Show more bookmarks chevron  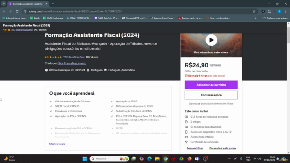click(256, 18)
